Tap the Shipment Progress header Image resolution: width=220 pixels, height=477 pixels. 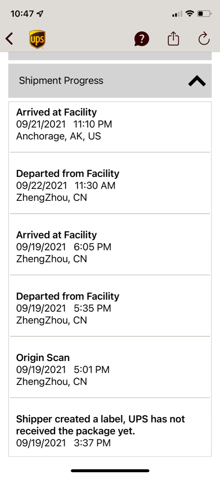pyautogui.click(x=110, y=80)
